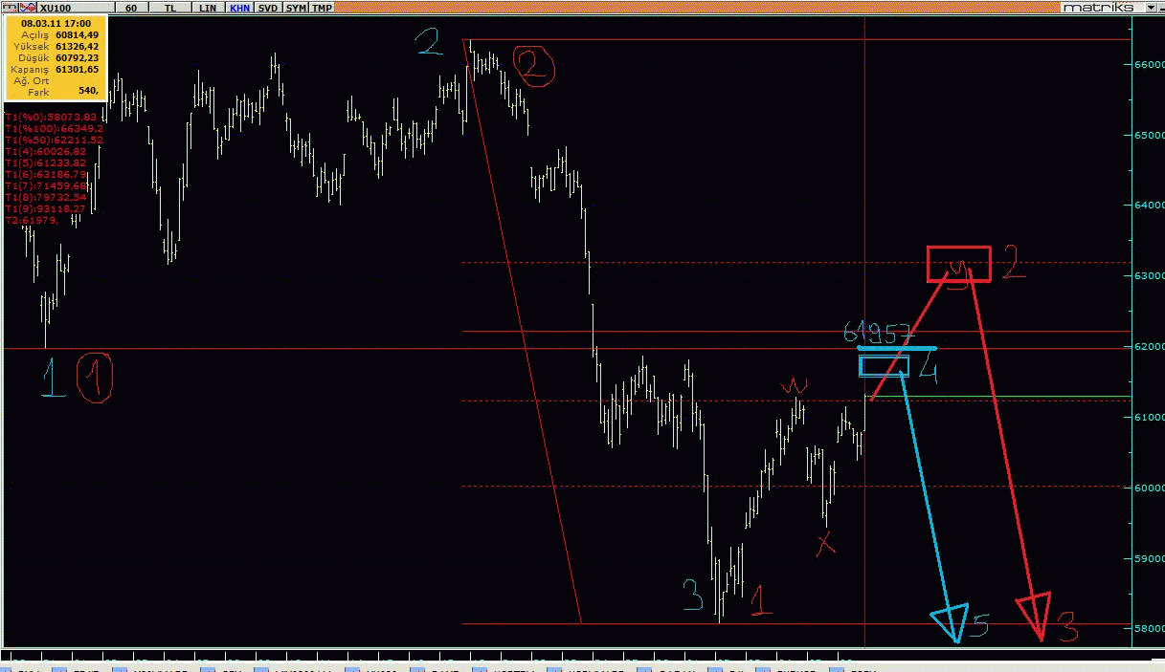Select the red rectangle marked y
The width and height of the screenshot is (1165, 672).
[958, 264]
